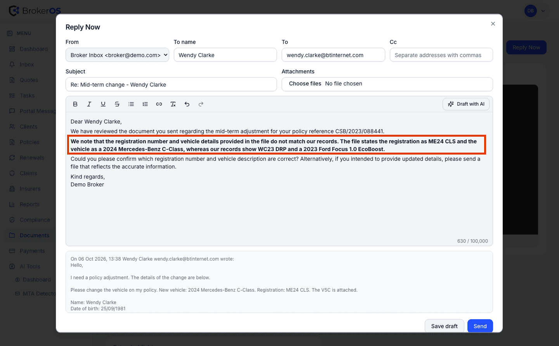The height and width of the screenshot is (346, 559).
Task: Redo the last edit
Action: (x=201, y=104)
